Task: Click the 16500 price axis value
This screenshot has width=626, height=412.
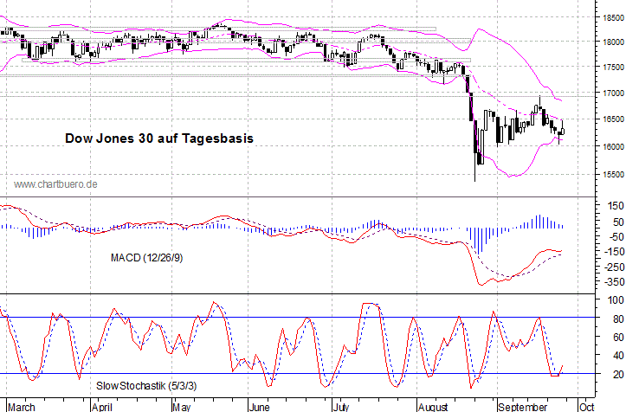Action: click(x=613, y=119)
